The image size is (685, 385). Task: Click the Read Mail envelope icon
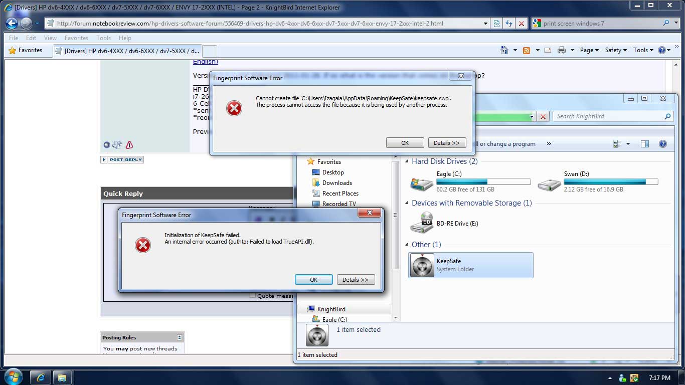coord(548,50)
